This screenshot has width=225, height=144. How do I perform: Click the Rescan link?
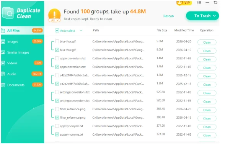click(x=169, y=16)
